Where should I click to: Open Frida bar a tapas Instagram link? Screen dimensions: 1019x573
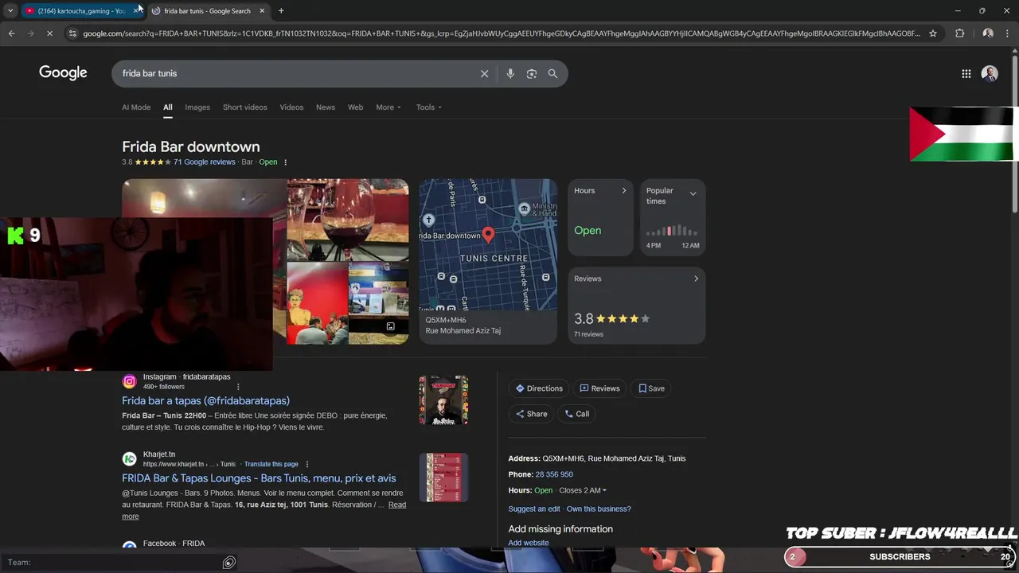pyautogui.click(x=205, y=401)
